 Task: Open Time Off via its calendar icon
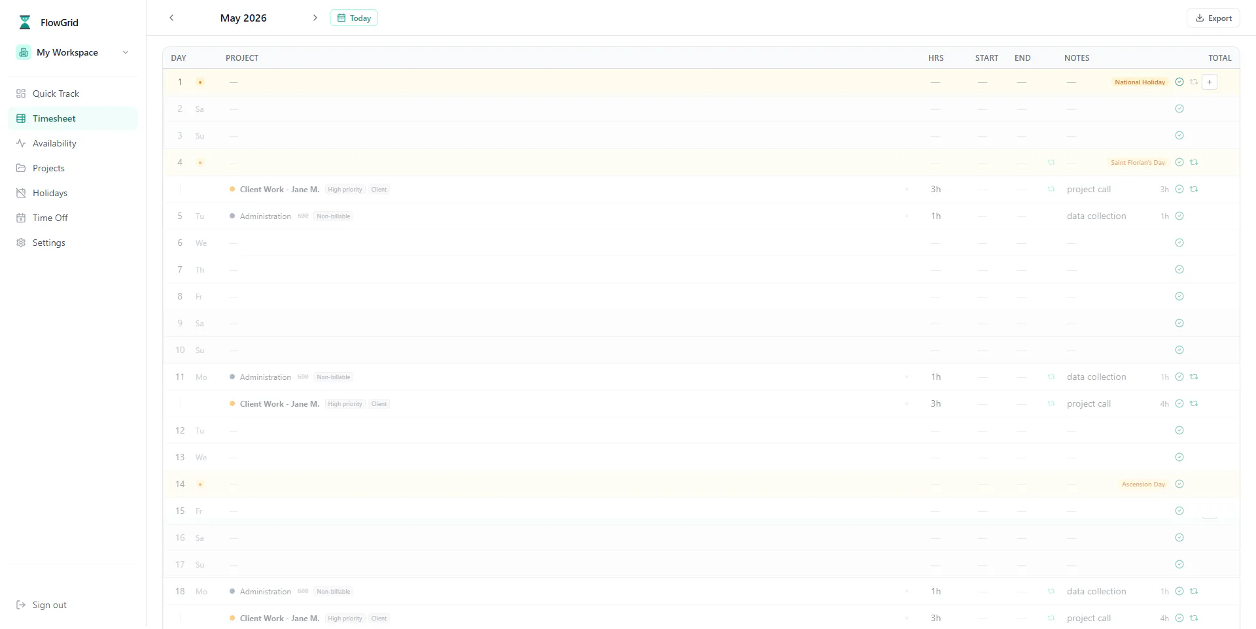pyautogui.click(x=21, y=218)
